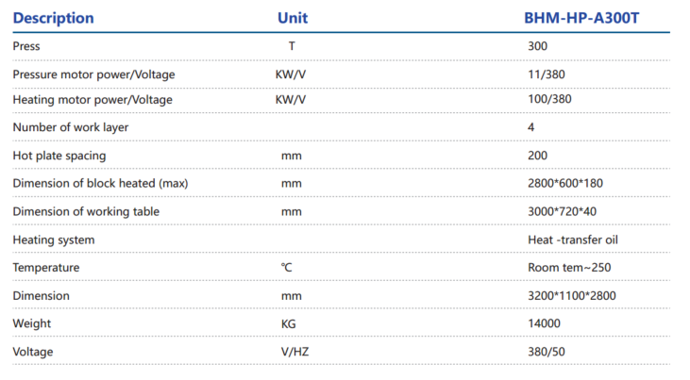Screen dimensions: 690x380
Task: Click the Heating motor power/Voltage label
Action: pos(93,99)
